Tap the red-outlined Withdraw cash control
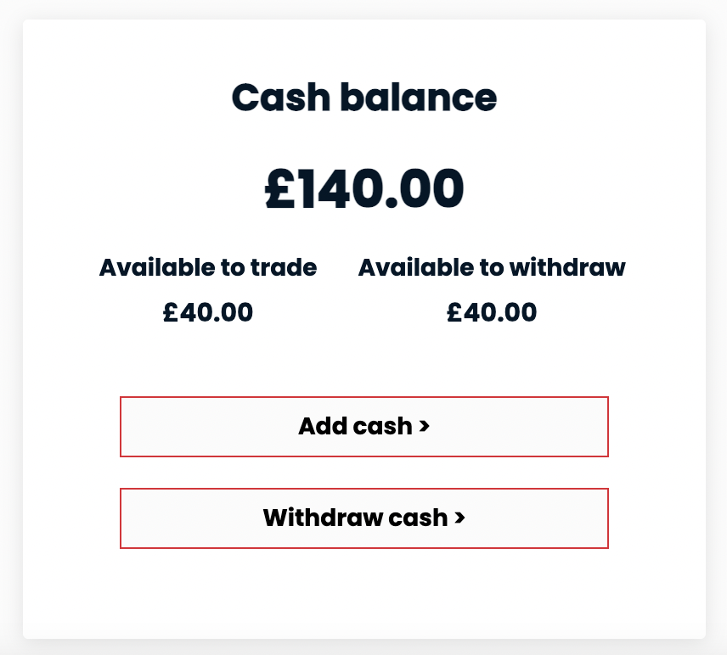 coord(364,518)
